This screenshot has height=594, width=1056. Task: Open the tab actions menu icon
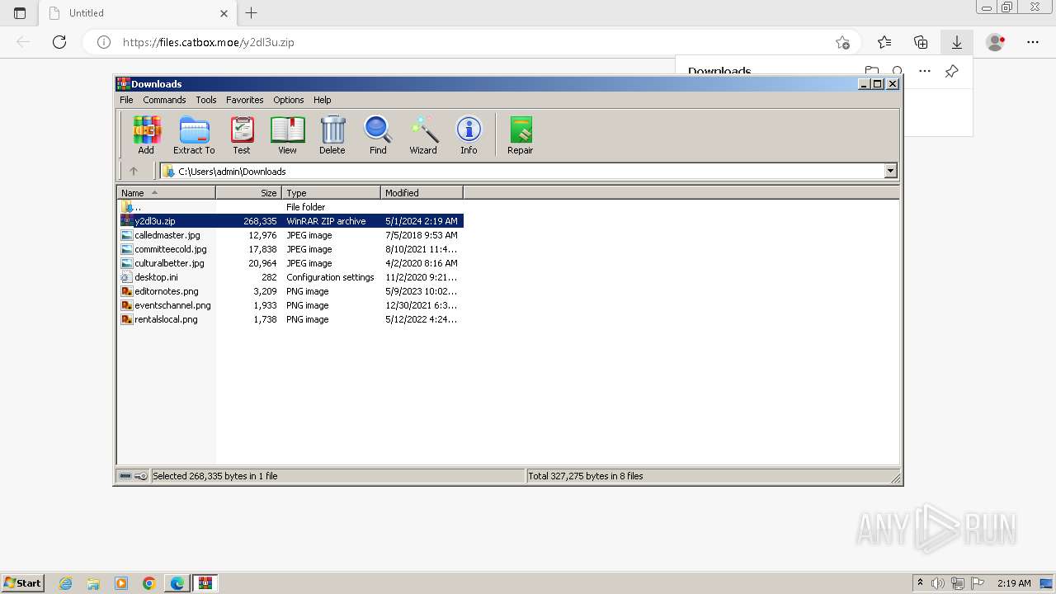click(x=20, y=13)
